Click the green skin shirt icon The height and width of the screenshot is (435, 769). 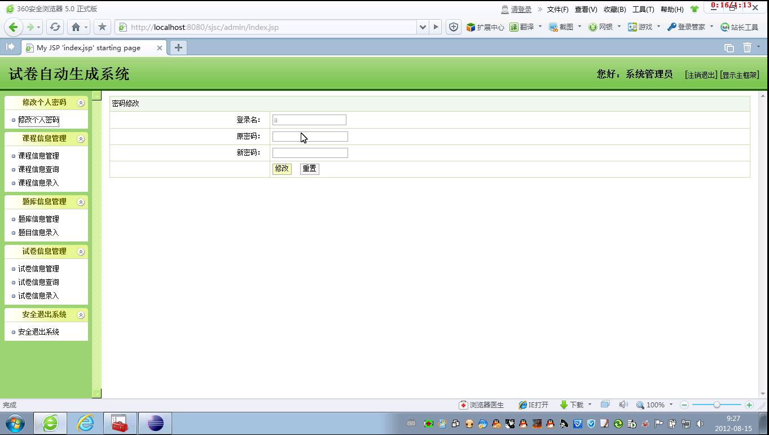coord(695,9)
